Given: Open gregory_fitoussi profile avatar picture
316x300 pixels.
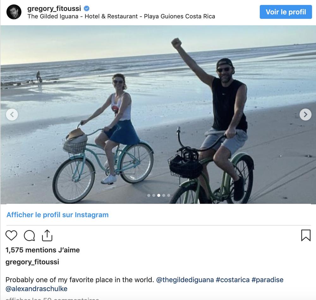Looking at the screenshot, I should pos(14,12).
